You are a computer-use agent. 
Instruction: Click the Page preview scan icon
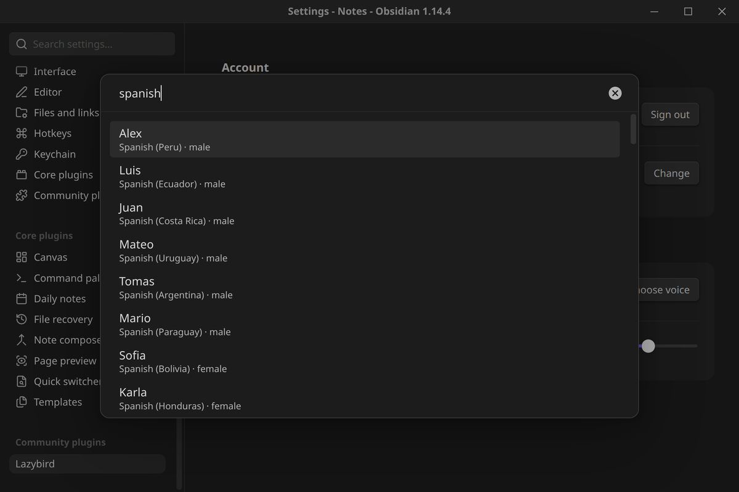click(22, 361)
